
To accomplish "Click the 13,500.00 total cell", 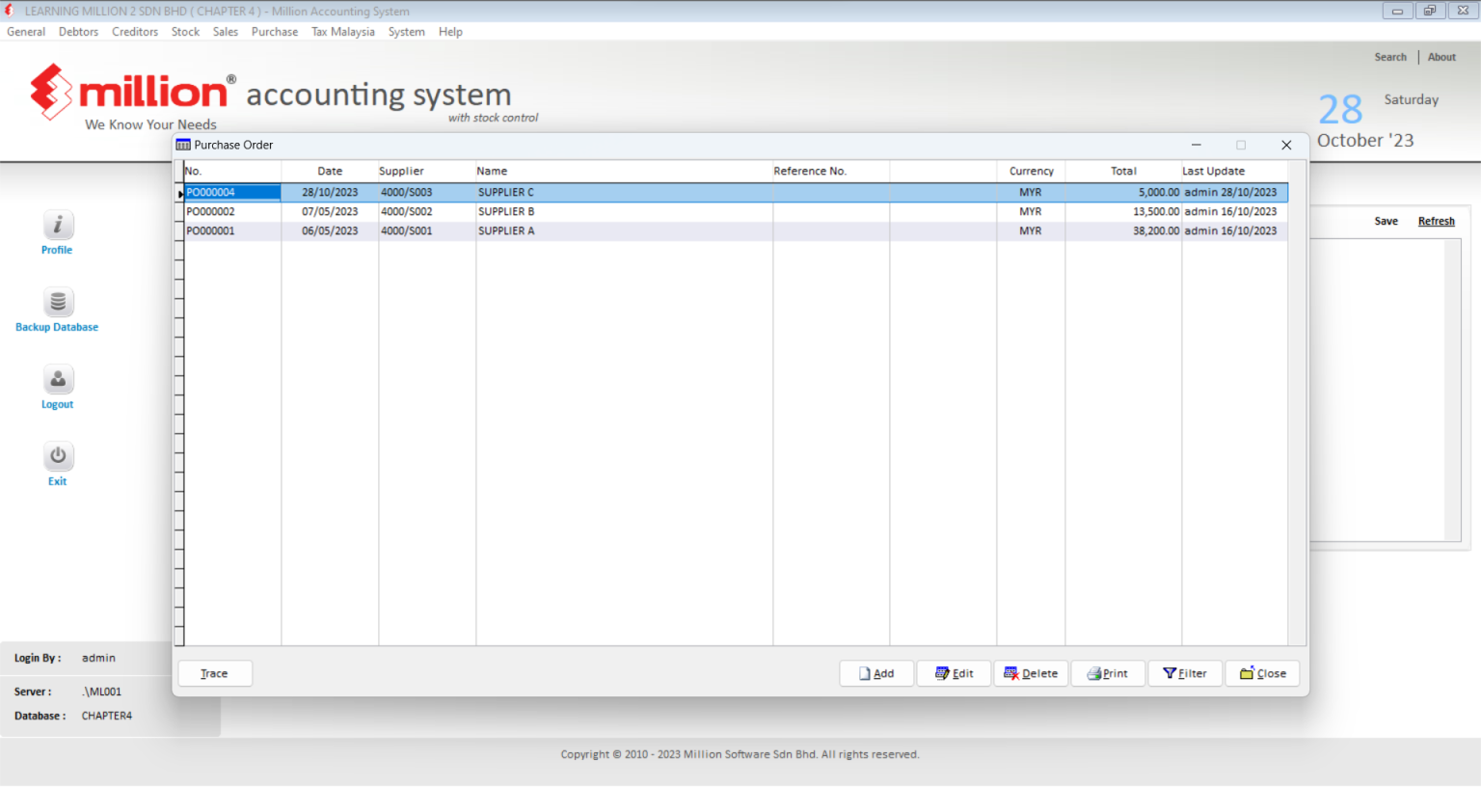I will pos(1123,211).
